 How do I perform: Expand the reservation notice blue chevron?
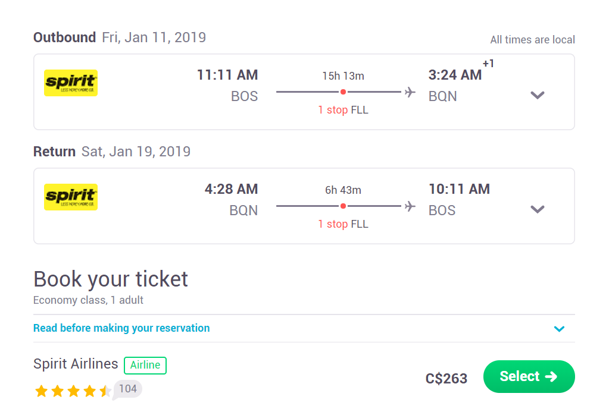point(559,329)
